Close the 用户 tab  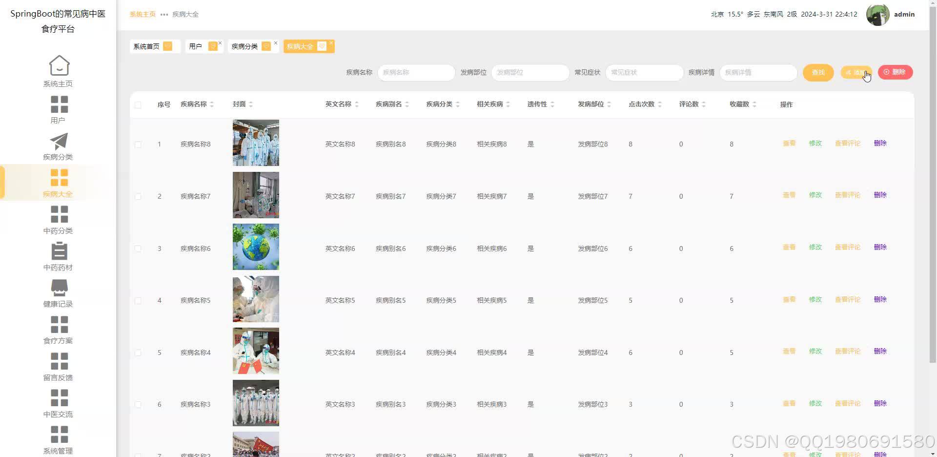[220, 43]
